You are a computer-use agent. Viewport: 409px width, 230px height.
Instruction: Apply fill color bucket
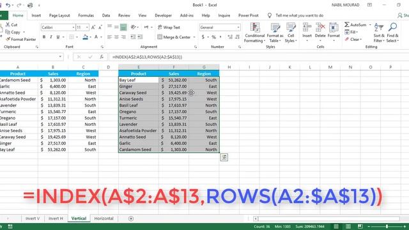[85, 37]
